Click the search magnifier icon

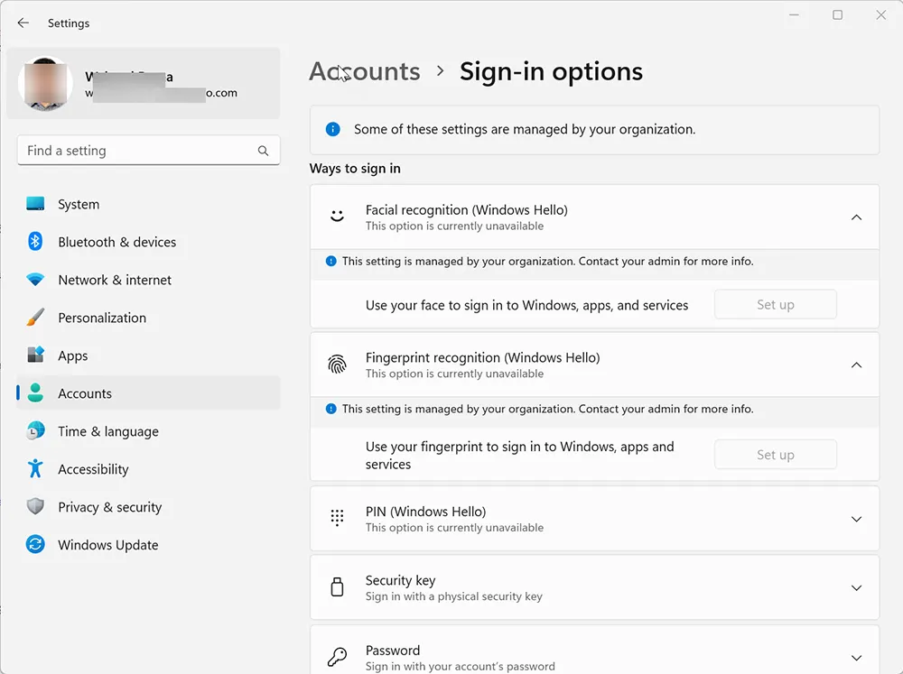click(263, 151)
